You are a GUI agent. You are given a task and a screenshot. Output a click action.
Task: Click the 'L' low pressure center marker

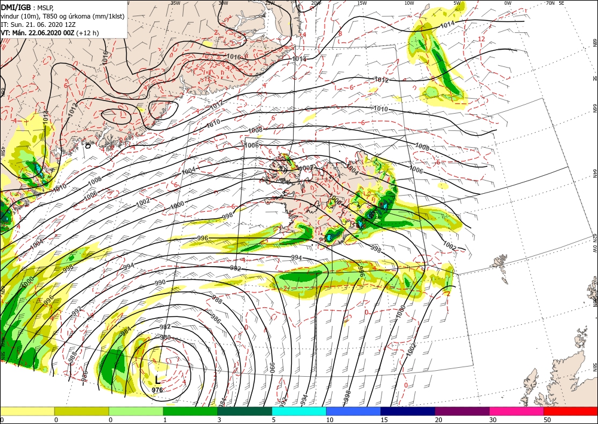click(157, 380)
